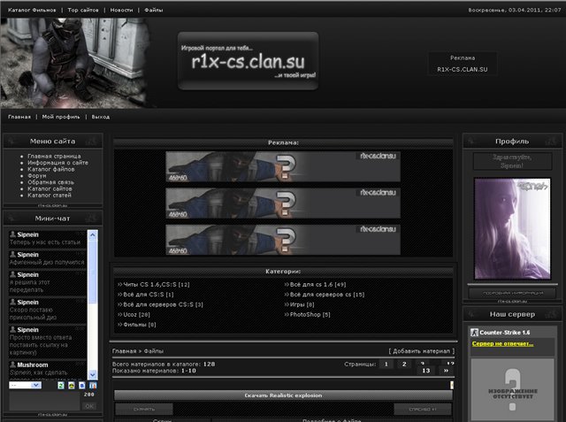Open the auto-refresh dropdown under the mini-chat
The height and width of the screenshot is (422, 566).
(26, 385)
